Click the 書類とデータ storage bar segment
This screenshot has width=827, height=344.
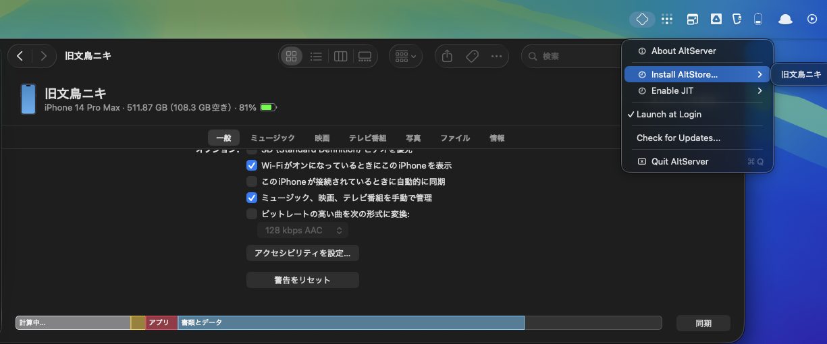[x=350, y=323]
